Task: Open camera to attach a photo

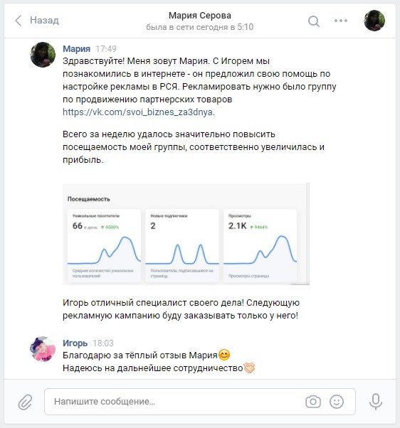Action: [x=313, y=402]
